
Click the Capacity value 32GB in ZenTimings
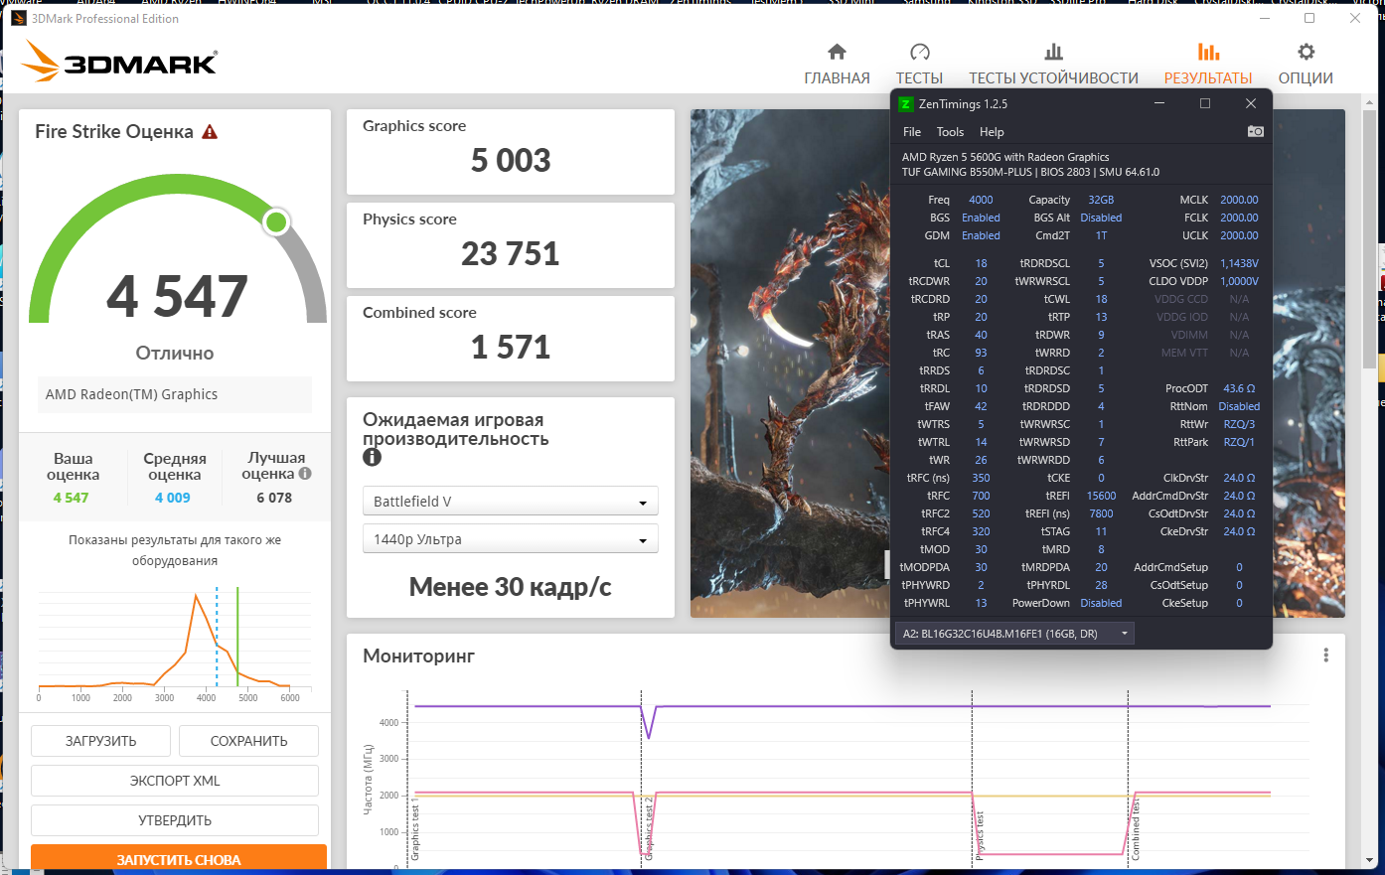tap(1101, 200)
